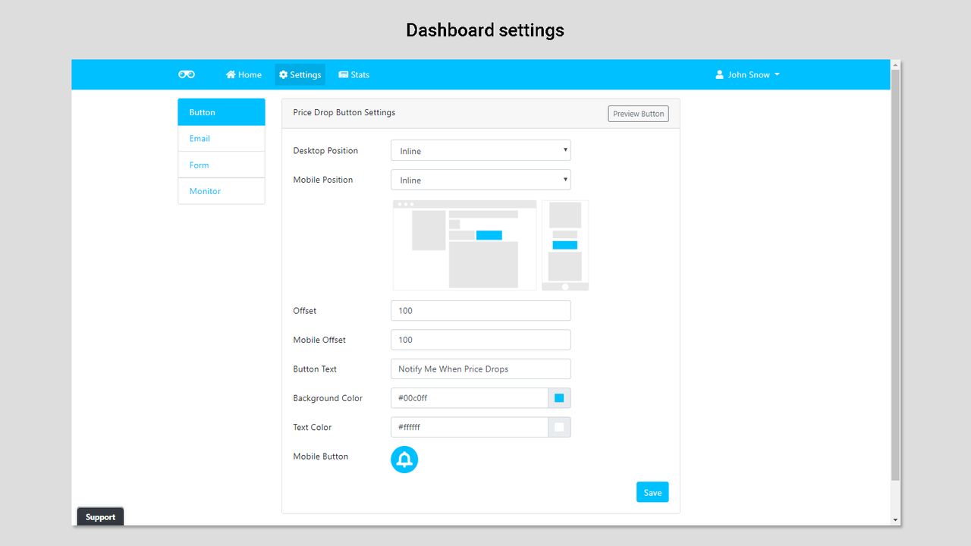Click the John Snow user profile icon
The width and height of the screenshot is (971, 546).
pyautogui.click(x=719, y=74)
